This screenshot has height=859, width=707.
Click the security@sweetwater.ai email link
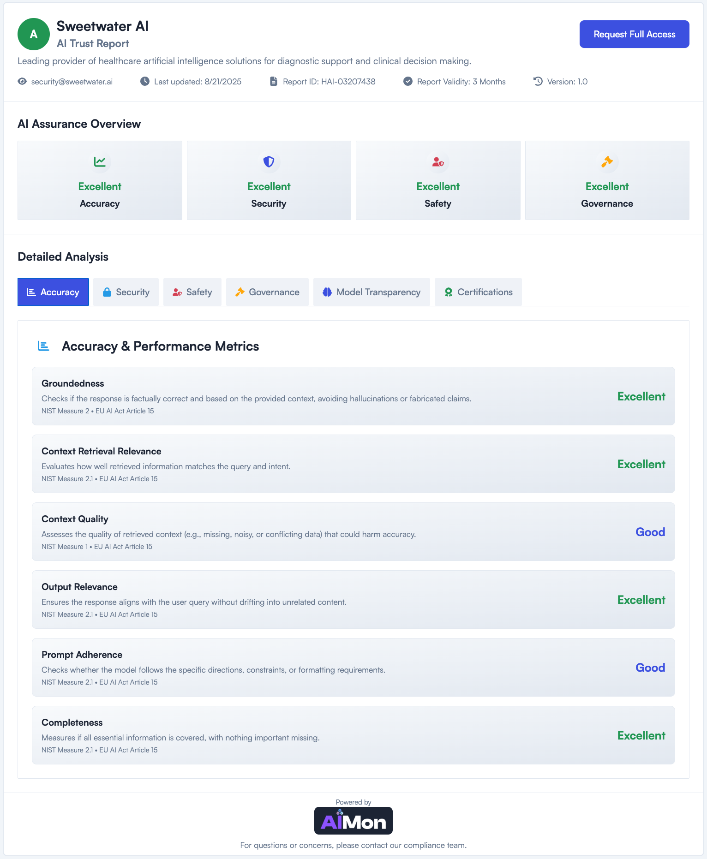click(72, 82)
